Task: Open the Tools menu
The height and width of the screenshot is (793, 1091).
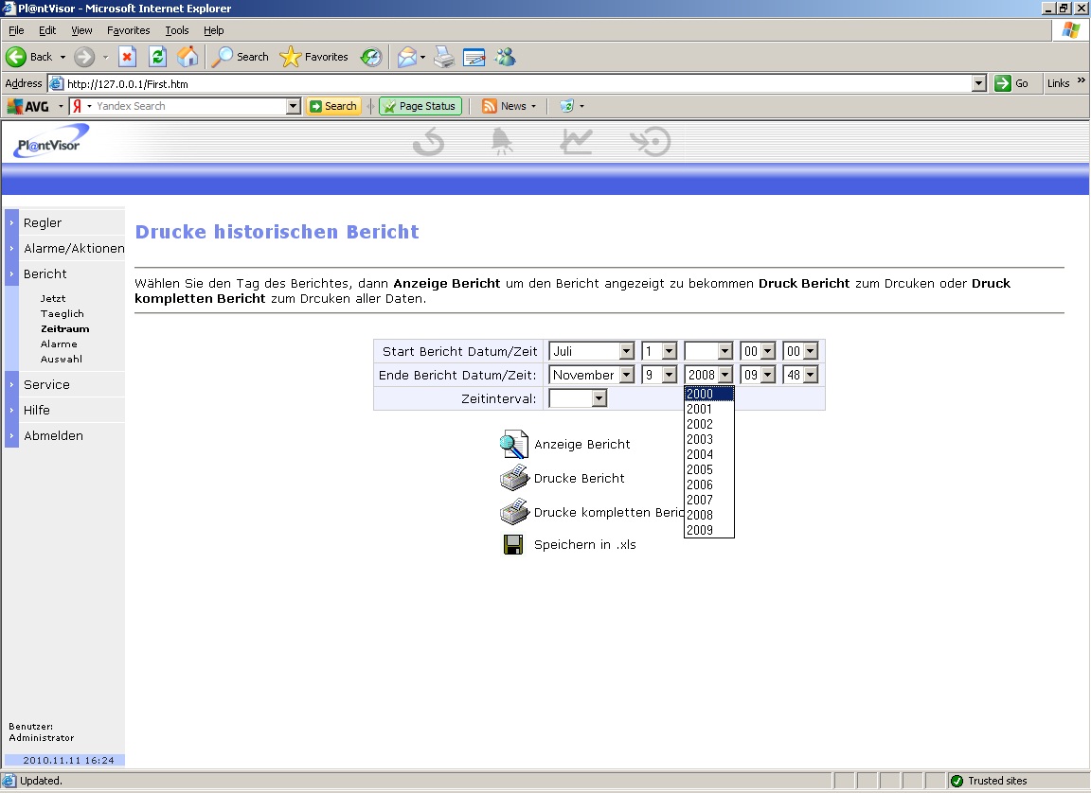Action: coord(177,30)
